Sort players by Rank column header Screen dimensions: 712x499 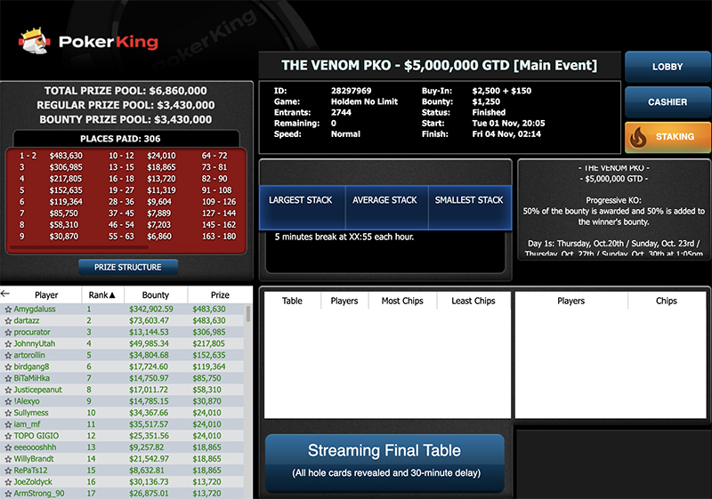102,294
